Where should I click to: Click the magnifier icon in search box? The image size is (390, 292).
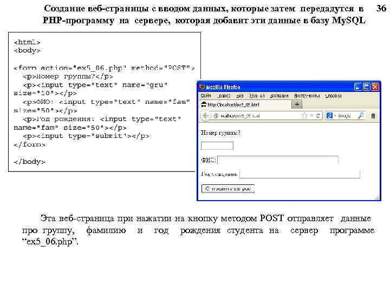click(x=361, y=116)
